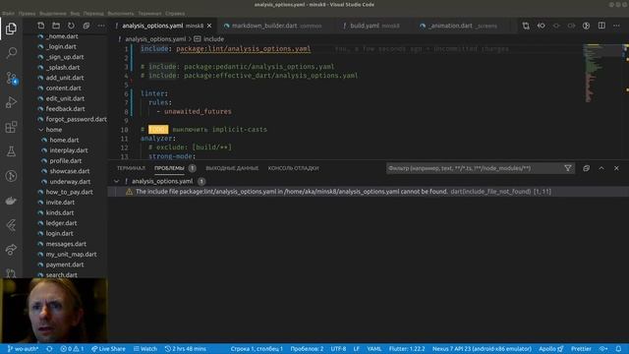Image resolution: width=629 pixels, height=354 pixels.
Task: Click the 2 hrs 48 mins time tracker
Action: 186,349
